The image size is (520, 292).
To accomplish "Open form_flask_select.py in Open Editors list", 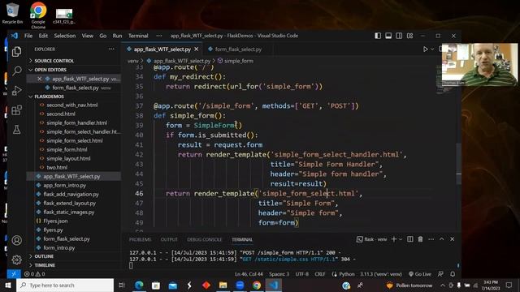I will pos(76,88).
